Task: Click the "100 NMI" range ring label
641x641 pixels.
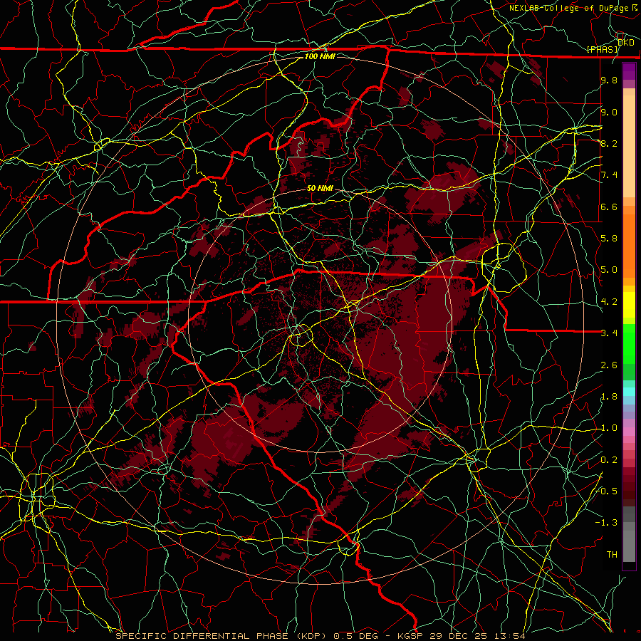Action: click(x=320, y=56)
